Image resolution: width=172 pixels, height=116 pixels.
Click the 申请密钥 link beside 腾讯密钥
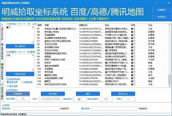coord(143,109)
